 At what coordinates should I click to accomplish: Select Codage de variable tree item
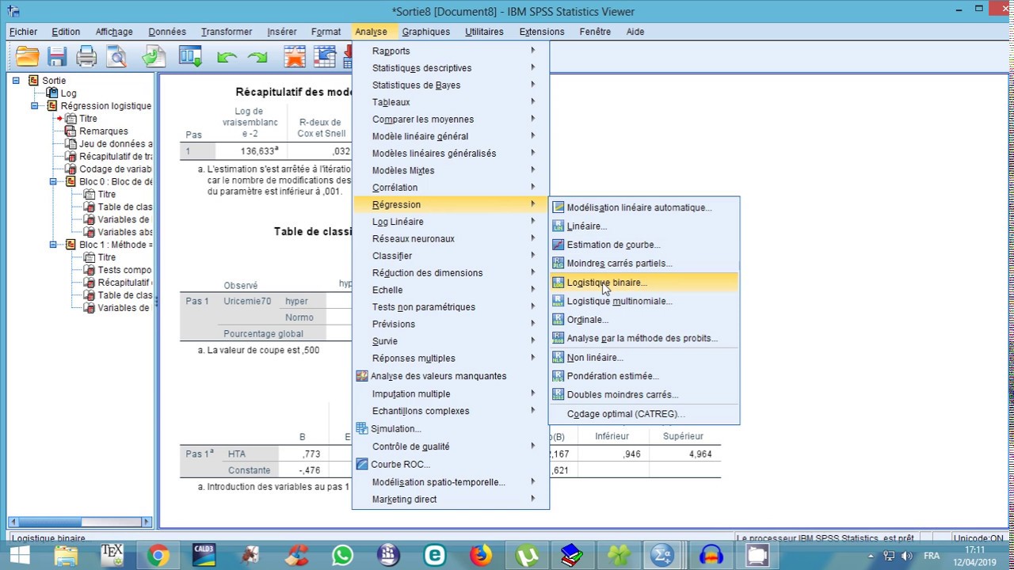click(116, 169)
